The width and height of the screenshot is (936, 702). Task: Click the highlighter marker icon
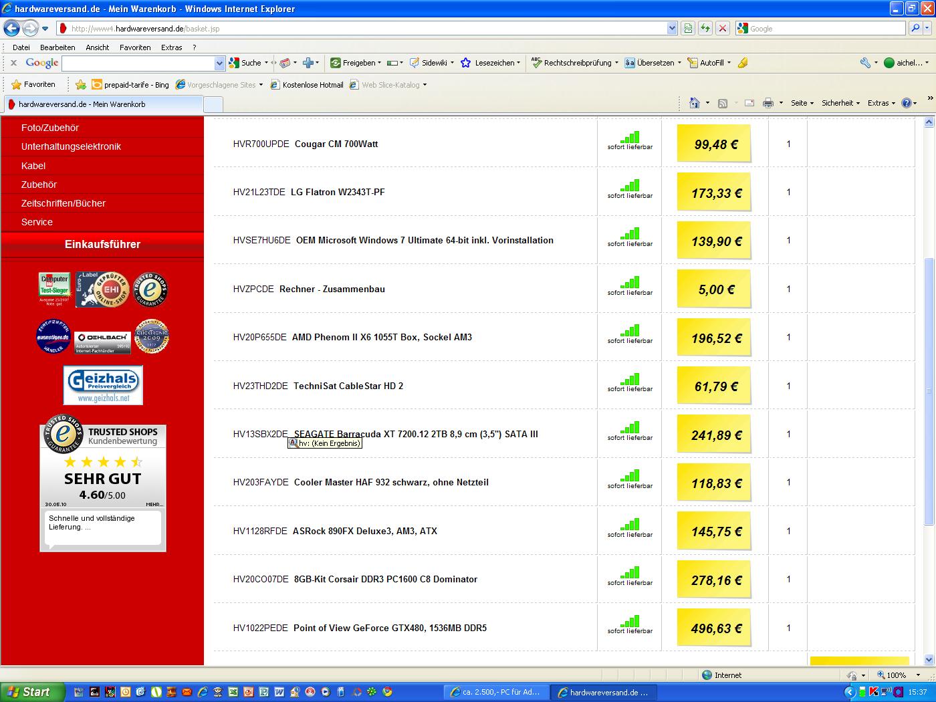click(x=743, y=63)
